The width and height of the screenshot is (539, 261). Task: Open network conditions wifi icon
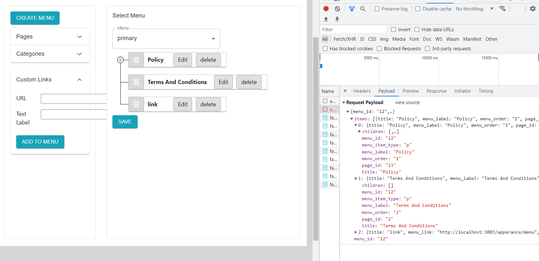coord(502,9)
